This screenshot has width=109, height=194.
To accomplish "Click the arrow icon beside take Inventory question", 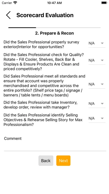I will coord(102,104).
